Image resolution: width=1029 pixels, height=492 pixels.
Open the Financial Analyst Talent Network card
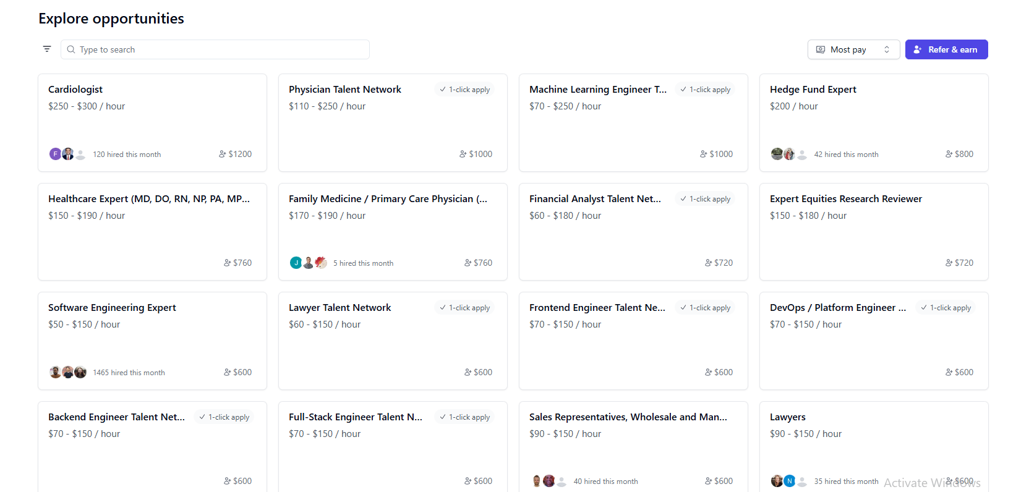[633, 232]
